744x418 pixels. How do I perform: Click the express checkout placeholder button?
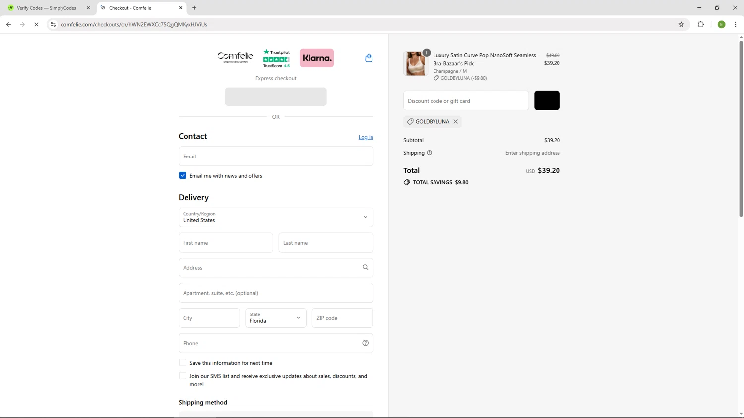(x=276, y=97)
